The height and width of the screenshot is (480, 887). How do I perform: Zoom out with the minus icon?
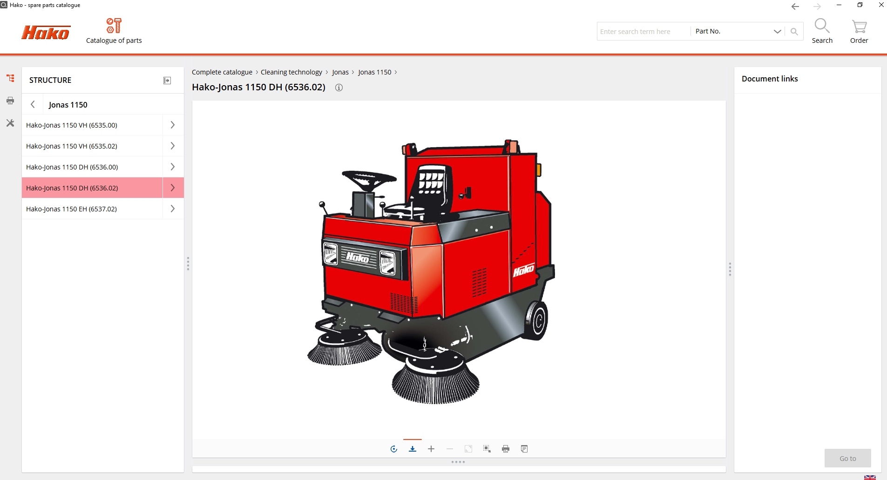450,449
